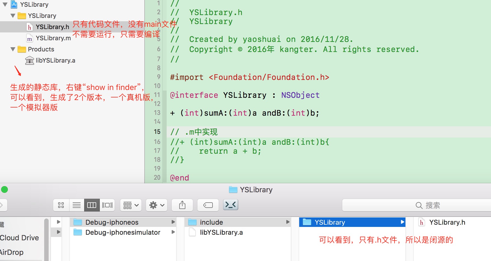The image size is (491, 261).
Task: Expand arrow beside Debug-iphoneos
Action: (x=173, y=222)
